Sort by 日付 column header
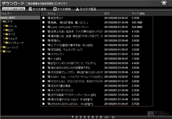Viewport: 172px width, 119px height. click(x=107, y=13)
